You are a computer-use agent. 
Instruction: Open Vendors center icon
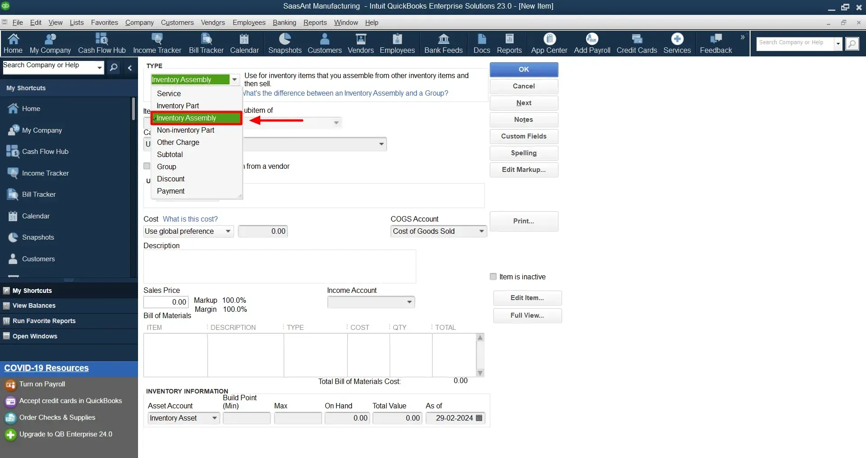click(360, 44)
